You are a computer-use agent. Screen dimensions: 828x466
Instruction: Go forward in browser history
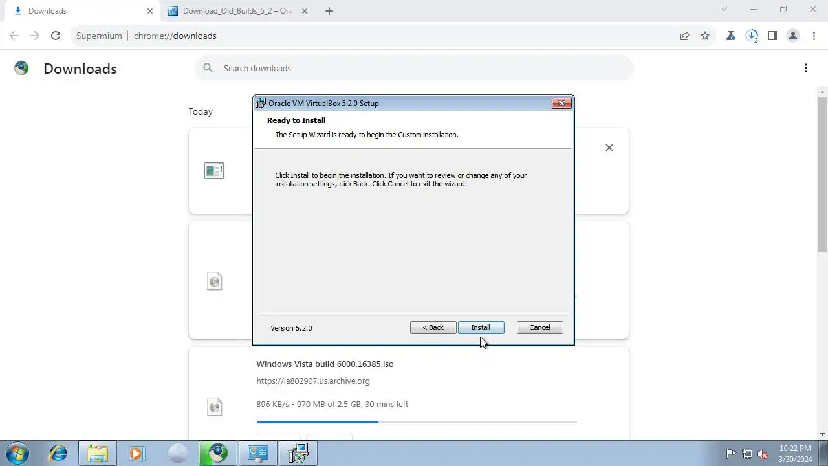[35, 36]
